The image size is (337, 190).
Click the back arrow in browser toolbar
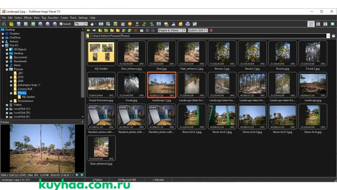tap(88, 30)
